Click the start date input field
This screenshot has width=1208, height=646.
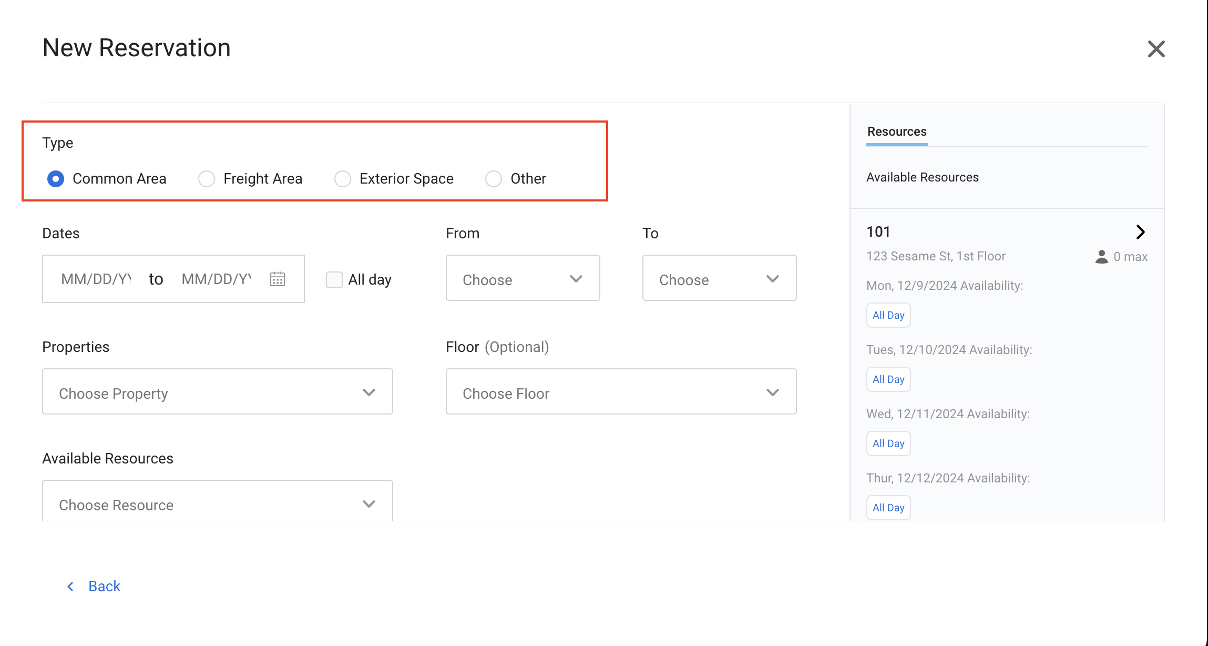(96, 279)
